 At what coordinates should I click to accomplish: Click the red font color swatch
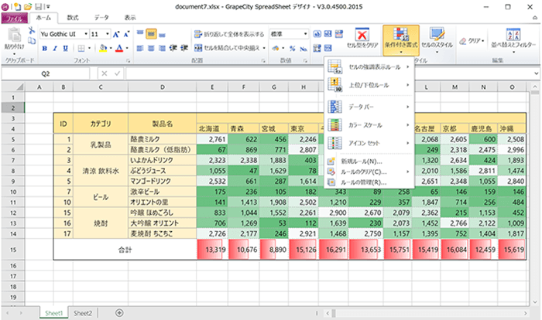(119, 48)
